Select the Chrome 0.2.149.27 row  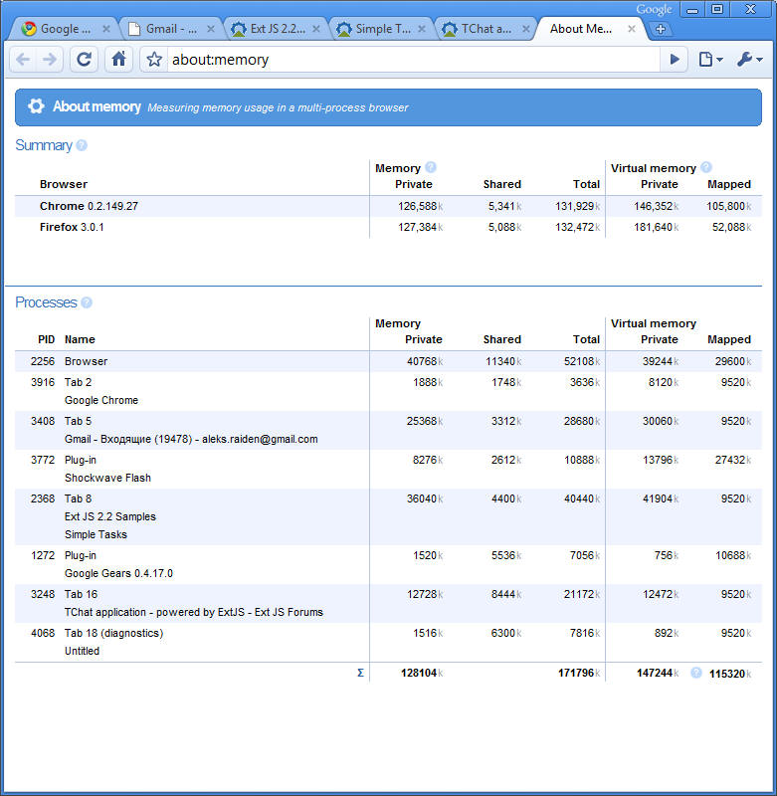coord(388,206)
